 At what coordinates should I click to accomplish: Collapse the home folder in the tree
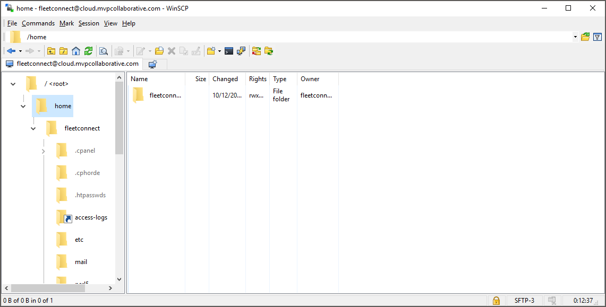pyautogui.click(x=23, y=106)
